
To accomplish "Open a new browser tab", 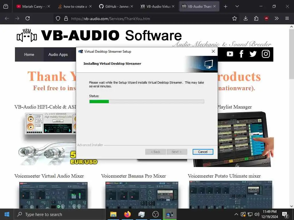I will point(226,7).
